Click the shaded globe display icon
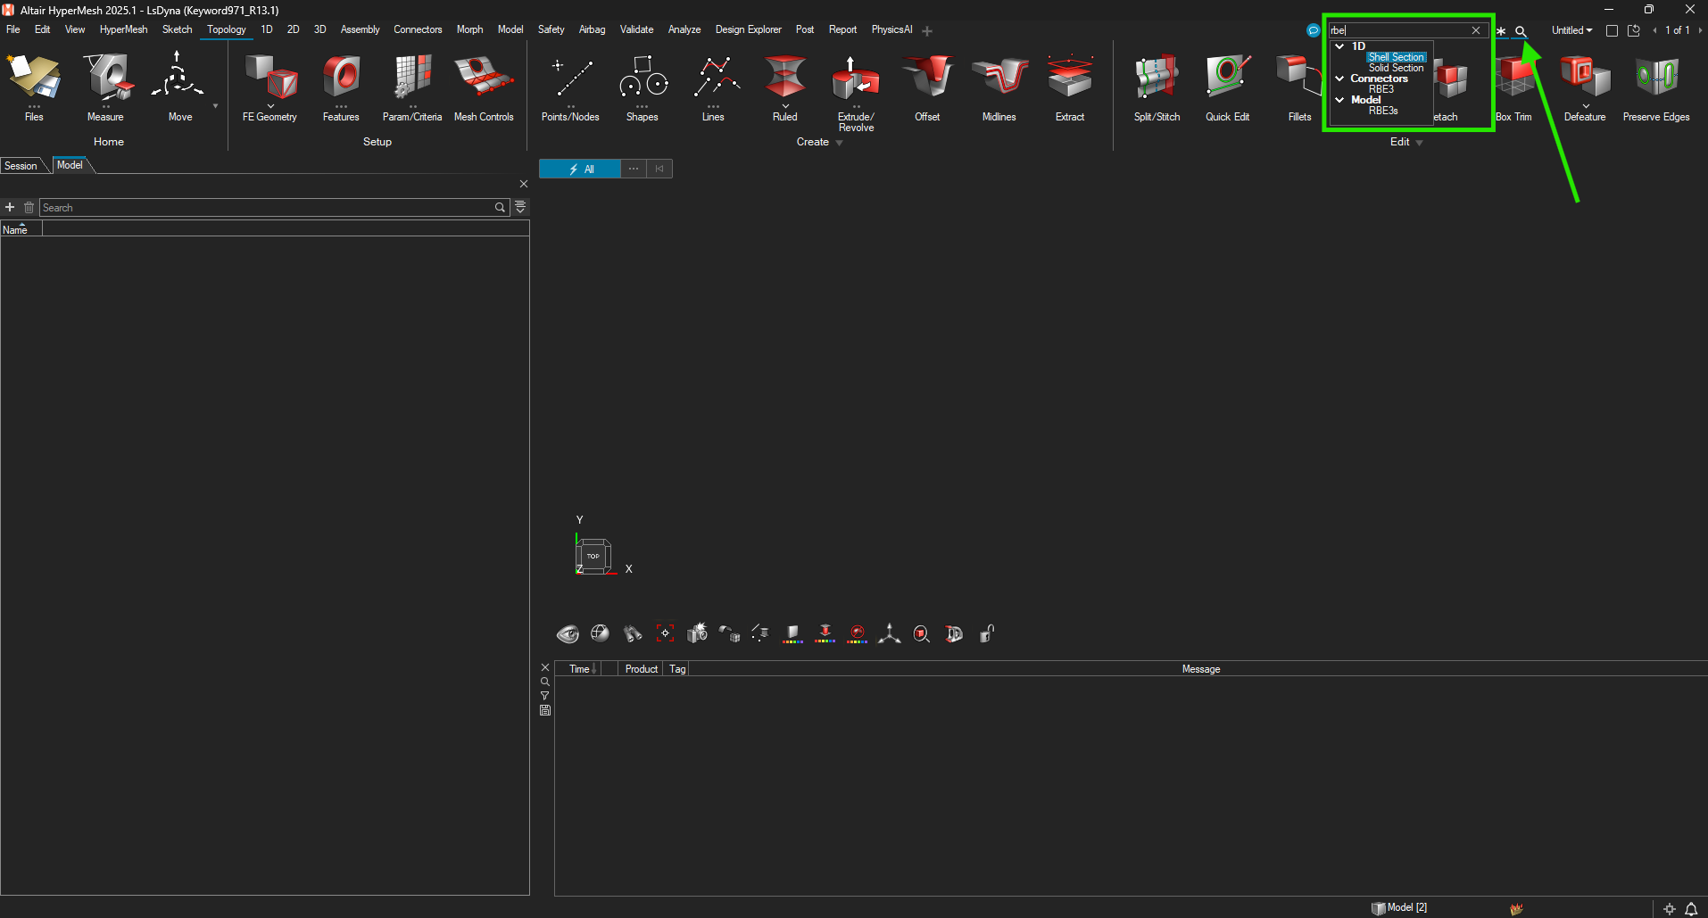Screen dimensions: 1708x918 600,633
